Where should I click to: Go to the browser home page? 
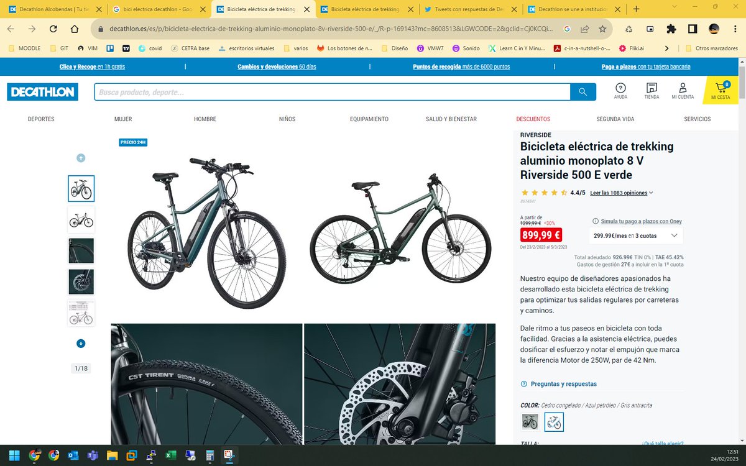coord(75,29)
